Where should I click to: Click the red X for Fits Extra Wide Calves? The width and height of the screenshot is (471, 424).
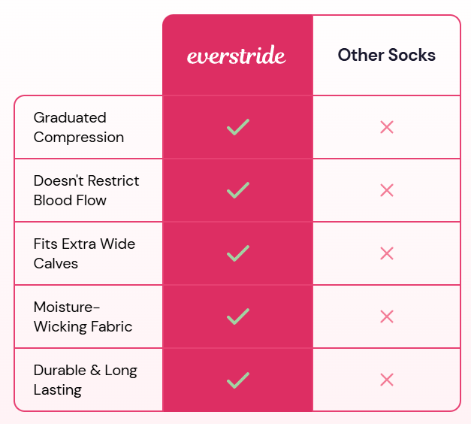tap(387, 253)
